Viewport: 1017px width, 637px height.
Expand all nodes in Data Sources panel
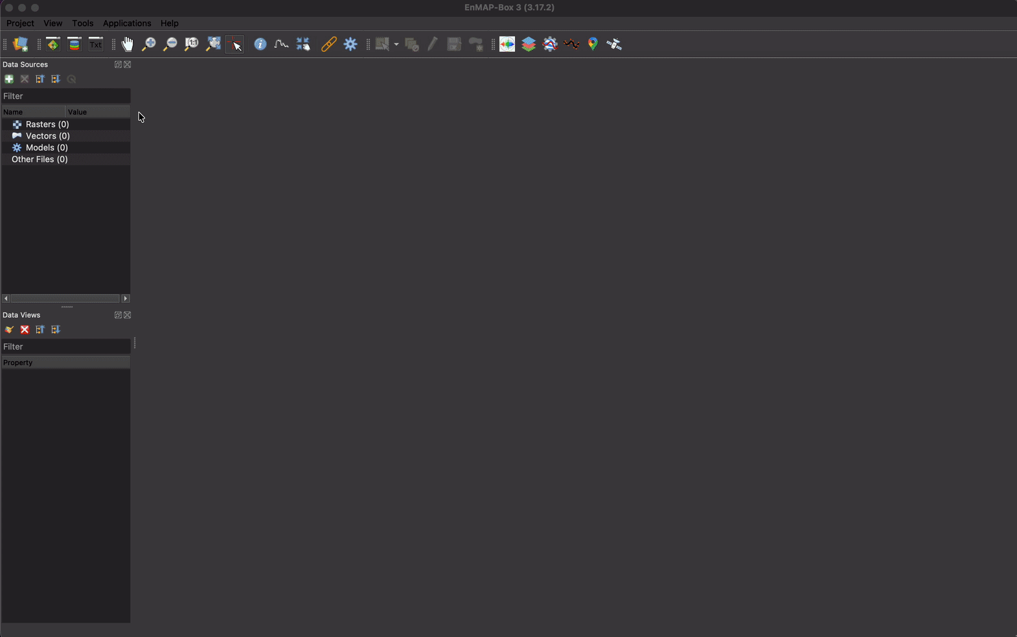click(x=56, y=79)
